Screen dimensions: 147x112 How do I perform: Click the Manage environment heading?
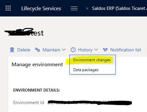37,65
